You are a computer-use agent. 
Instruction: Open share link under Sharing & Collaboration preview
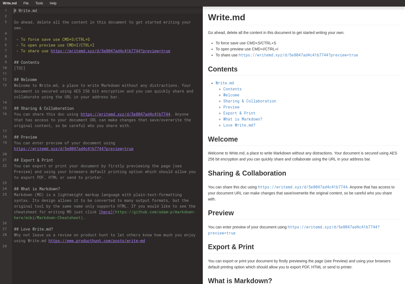coord(303,187)
